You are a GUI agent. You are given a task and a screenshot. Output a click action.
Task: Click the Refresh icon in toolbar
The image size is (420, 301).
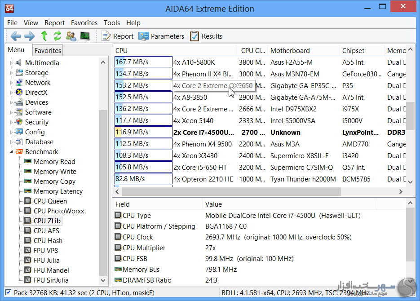point(57,36)
